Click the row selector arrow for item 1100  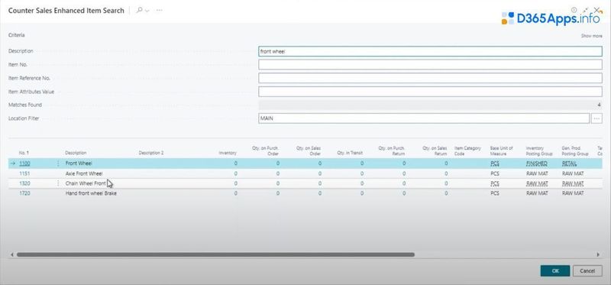13,164
